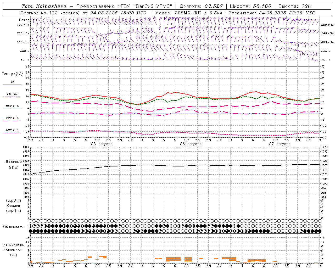Click the "Тем-ра(°C)" temperature panel label
This screenshot has height=268, width=335.
(x=12, y=74)
